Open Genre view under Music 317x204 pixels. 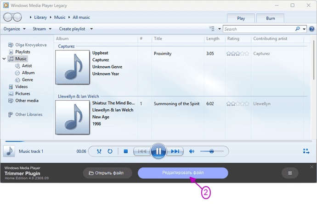point(24,80)
